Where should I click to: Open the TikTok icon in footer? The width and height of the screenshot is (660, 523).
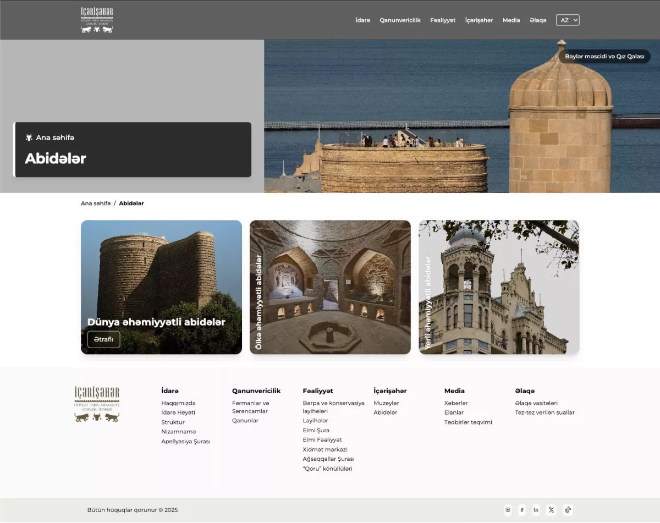568,510
